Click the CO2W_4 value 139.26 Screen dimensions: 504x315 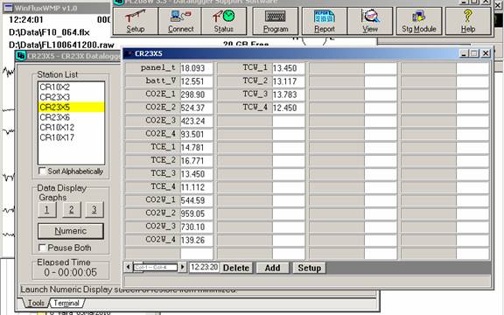click(x=196, y=240)
